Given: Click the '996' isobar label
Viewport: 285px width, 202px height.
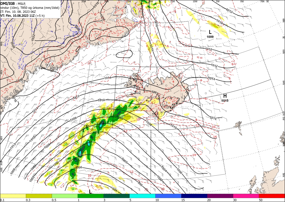Looking at the screenshot, I should coord(79,167).
